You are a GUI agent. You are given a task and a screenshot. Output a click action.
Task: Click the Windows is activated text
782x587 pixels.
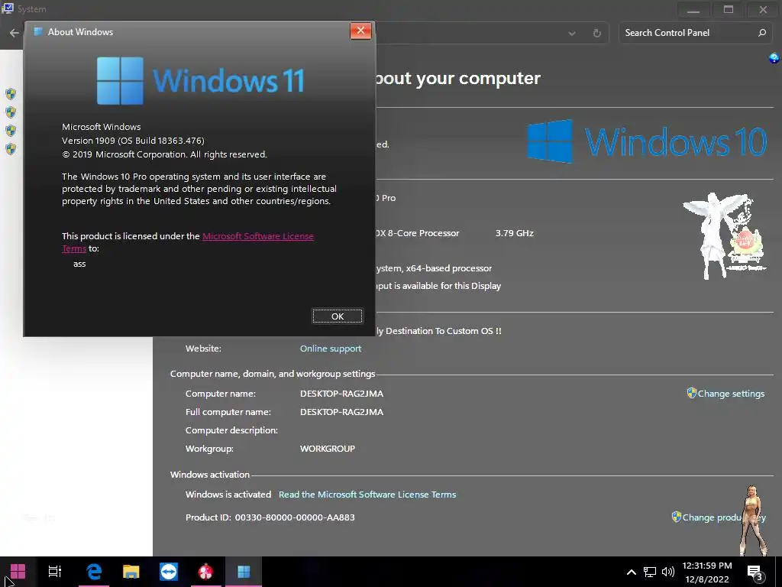[228, 495]
